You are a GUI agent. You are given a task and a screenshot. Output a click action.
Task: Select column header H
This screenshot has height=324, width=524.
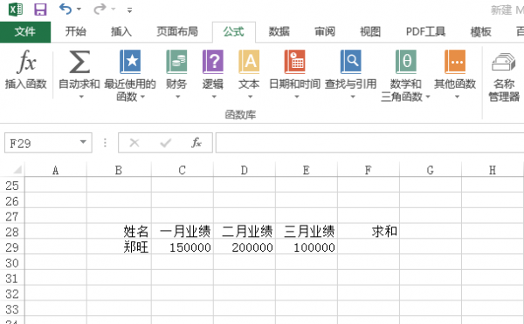tap(493, 171)
